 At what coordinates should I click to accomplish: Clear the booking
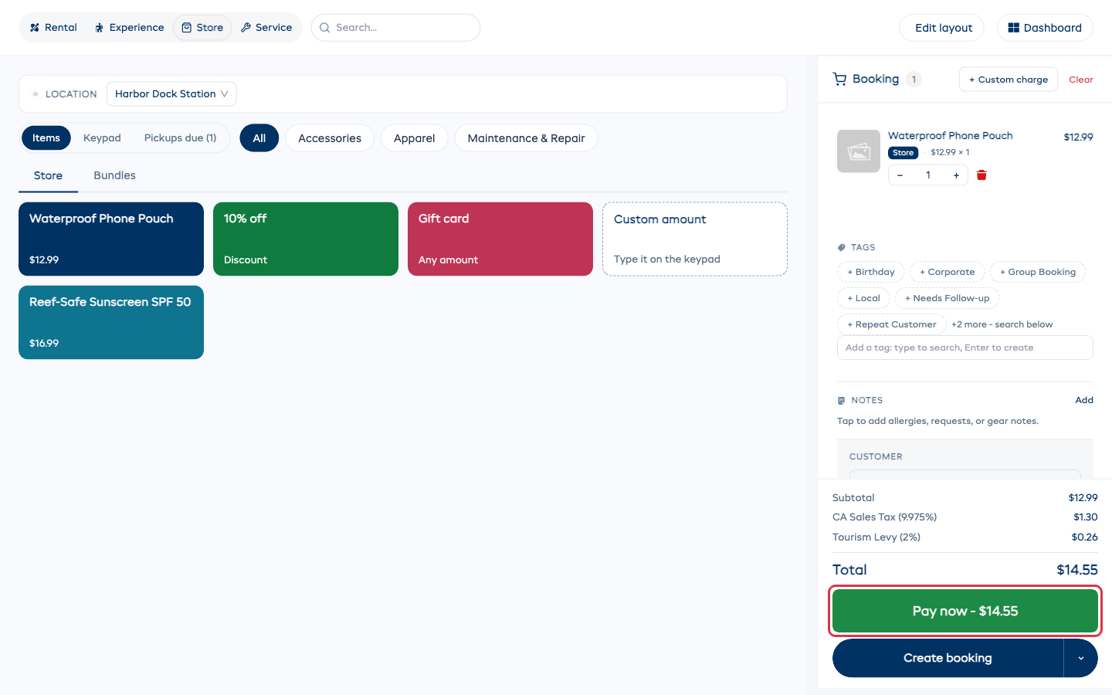point(1081,80)
